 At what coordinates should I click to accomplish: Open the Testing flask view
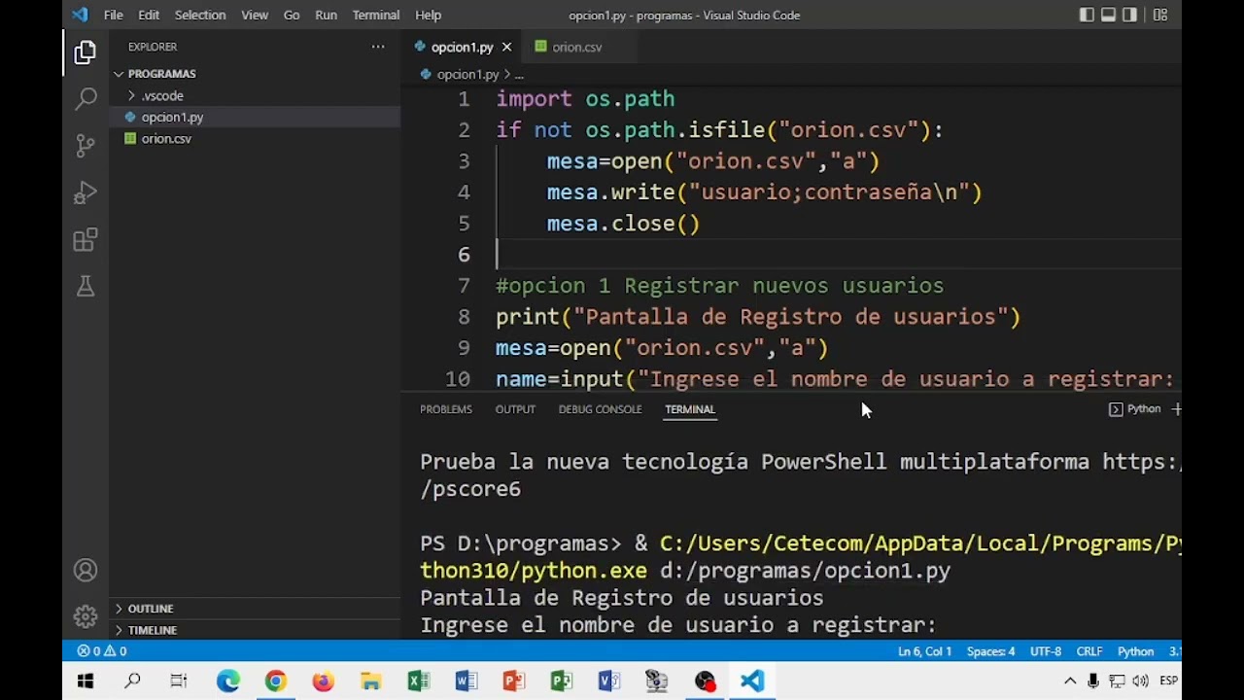click(86, 286)
